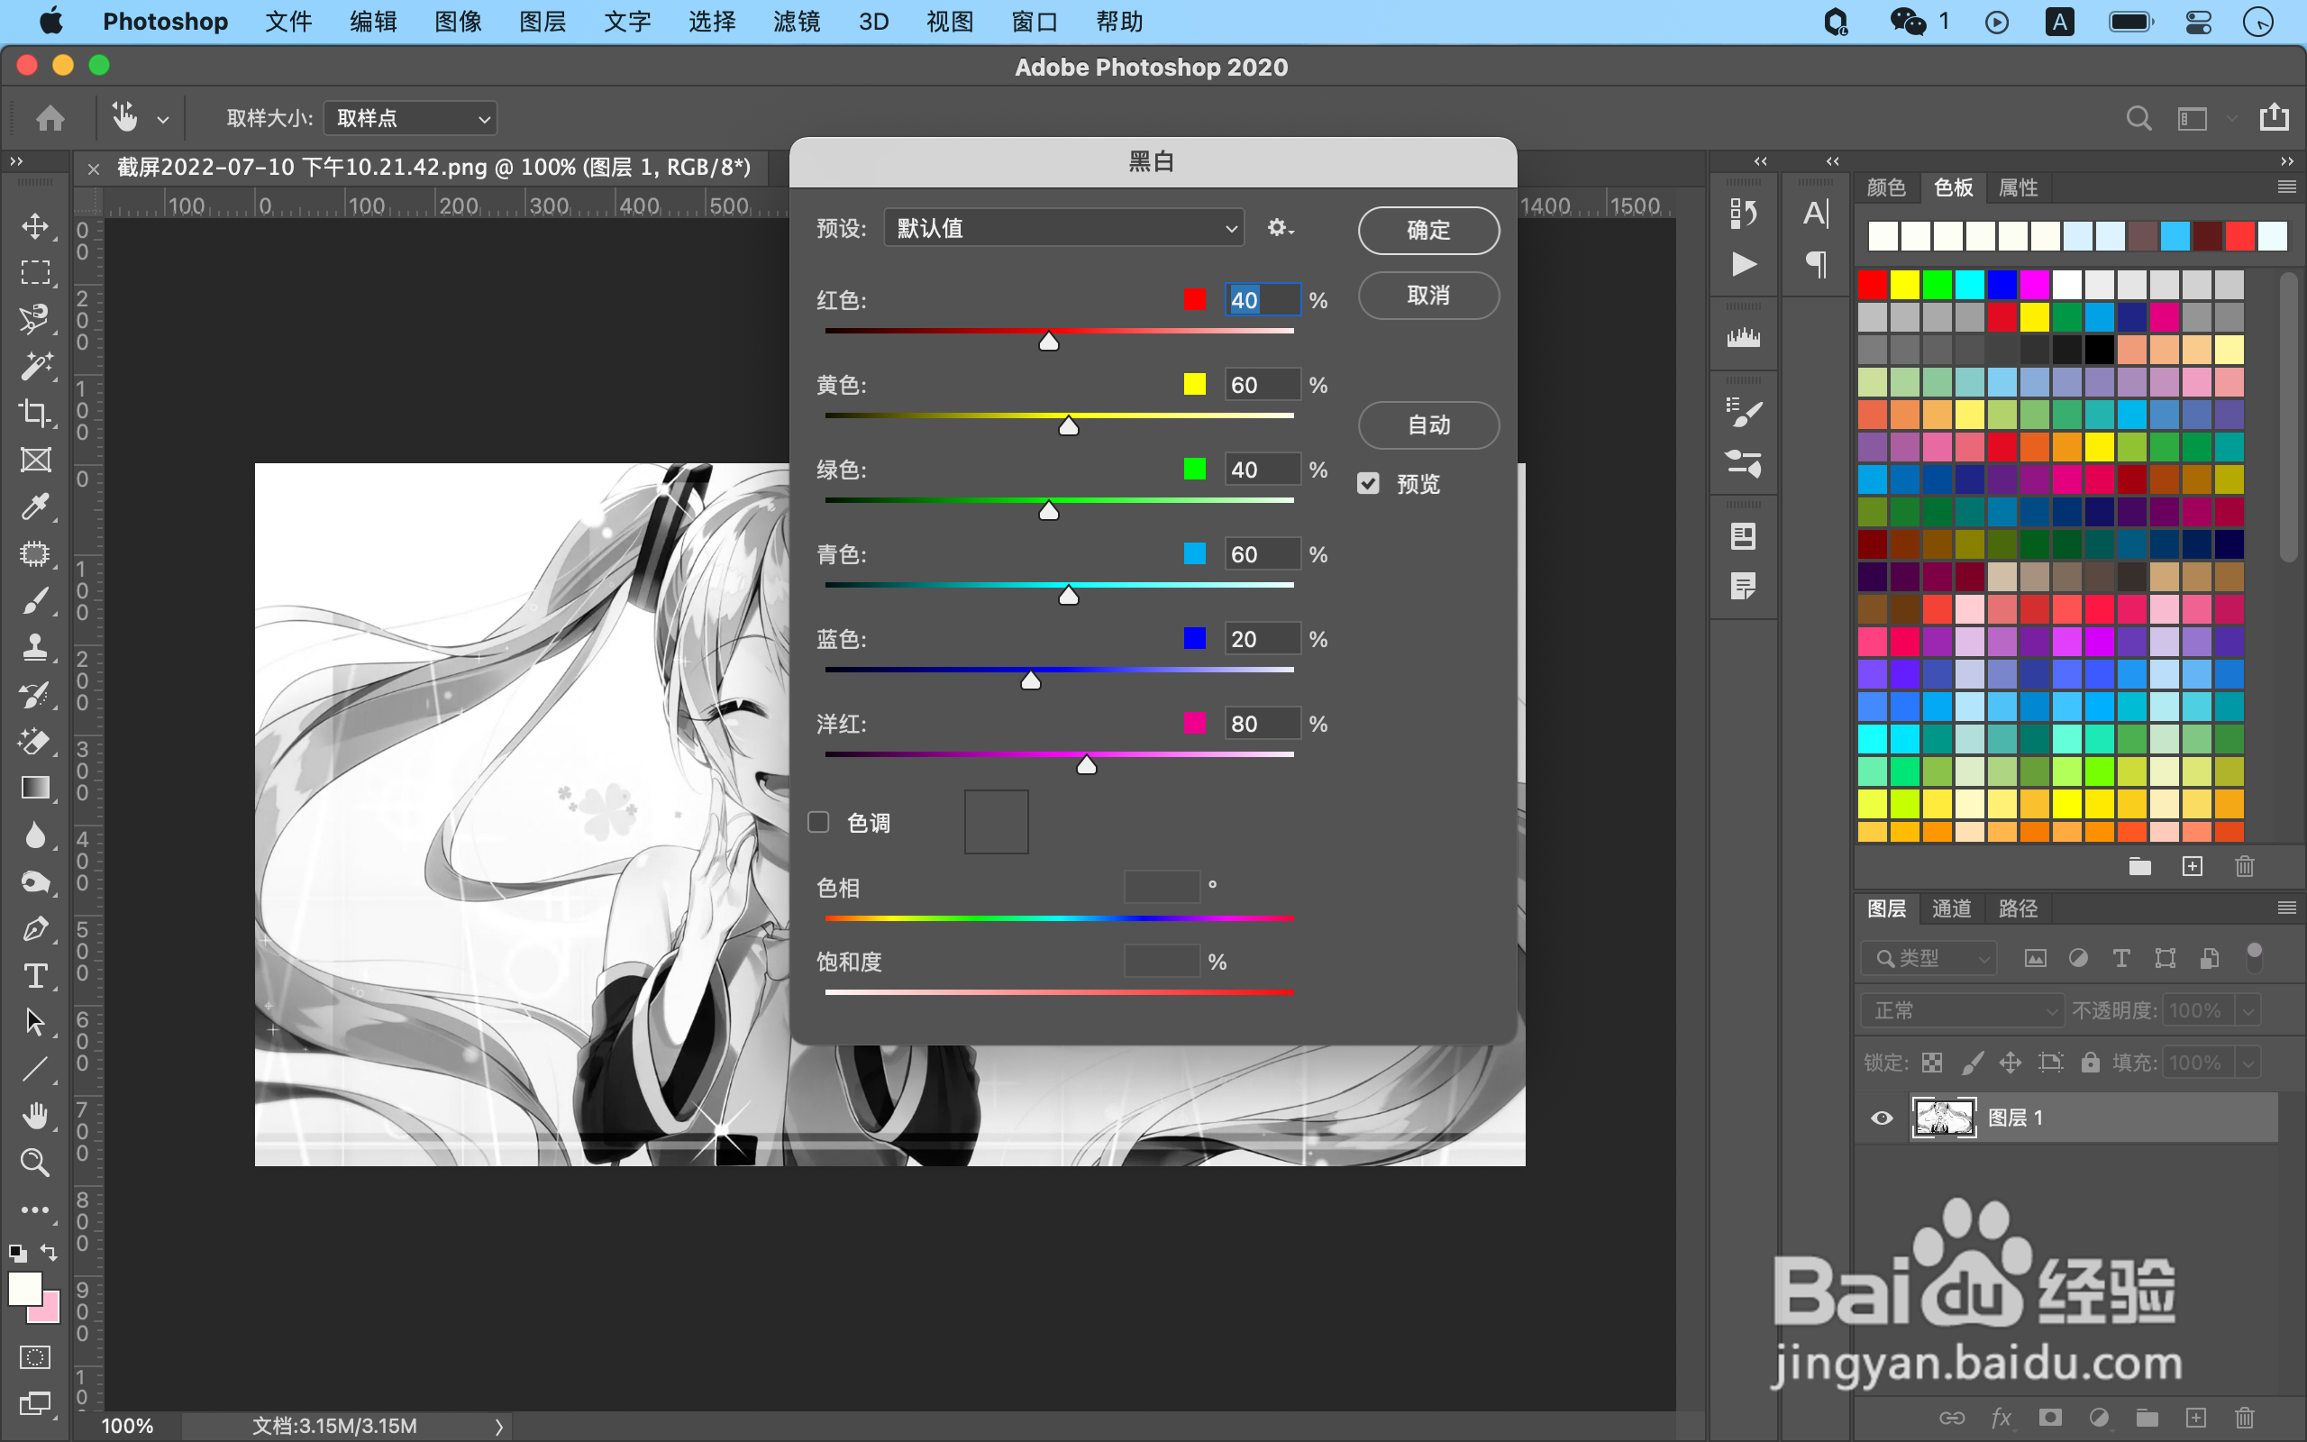Image resolution: width=2307 pixels, height=1442 pixels.
Task: Open the 正常 blend mode dropdown
Action: point(1961,1010)
